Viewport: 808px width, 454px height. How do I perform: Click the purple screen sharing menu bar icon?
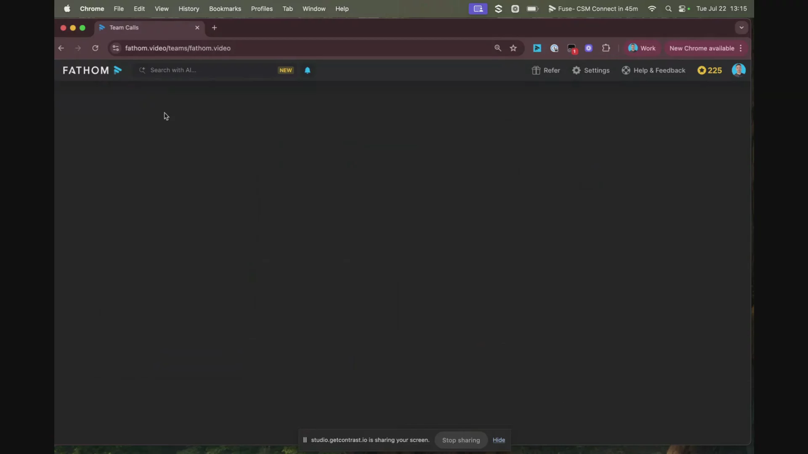coord(478,8)
